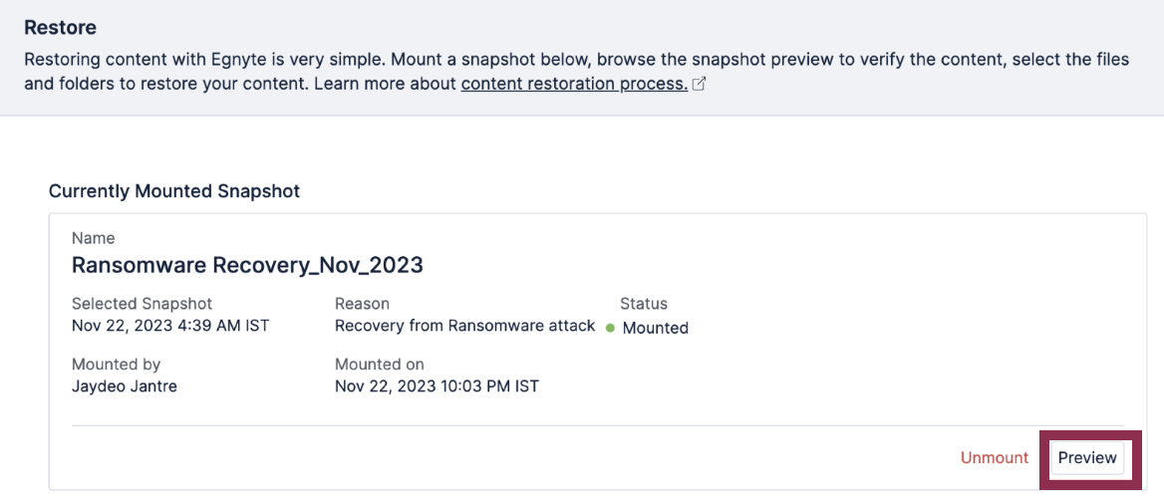The image size is (1164, 504).
Task: Click the external link icon
Action: (x=699, y=84)
